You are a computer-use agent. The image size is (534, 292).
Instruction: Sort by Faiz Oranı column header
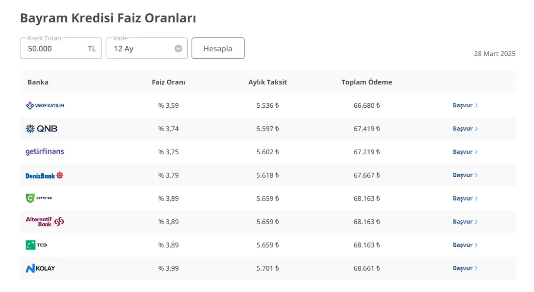169,82
